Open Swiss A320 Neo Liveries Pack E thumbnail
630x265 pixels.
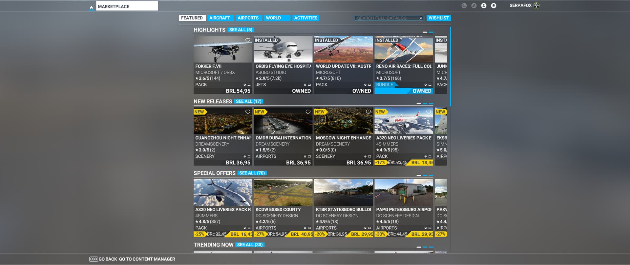(x=404, y=121)
